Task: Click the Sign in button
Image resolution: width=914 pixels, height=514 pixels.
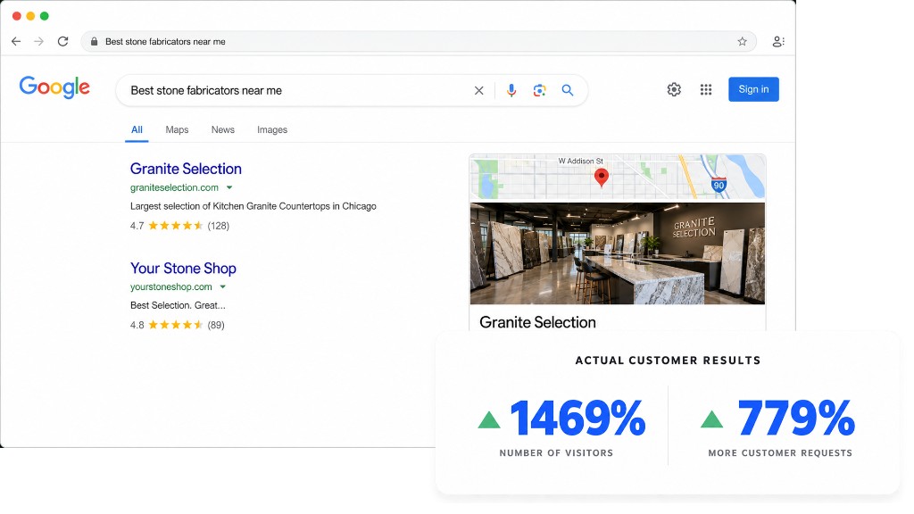Action: 753,89
